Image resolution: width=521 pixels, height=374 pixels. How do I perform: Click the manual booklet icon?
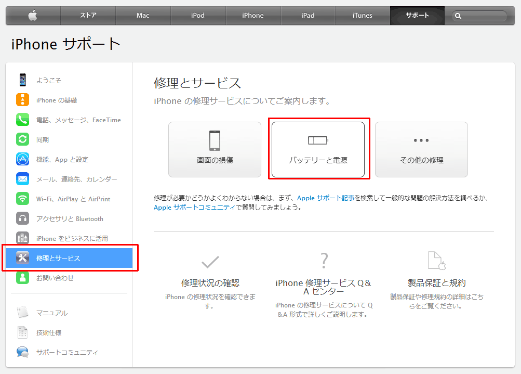[x=22, y=313]
